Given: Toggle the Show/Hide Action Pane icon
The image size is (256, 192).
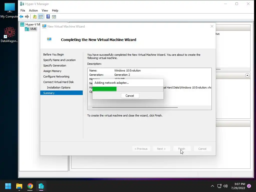Looking at the screenshot, I should pos(54,17).
